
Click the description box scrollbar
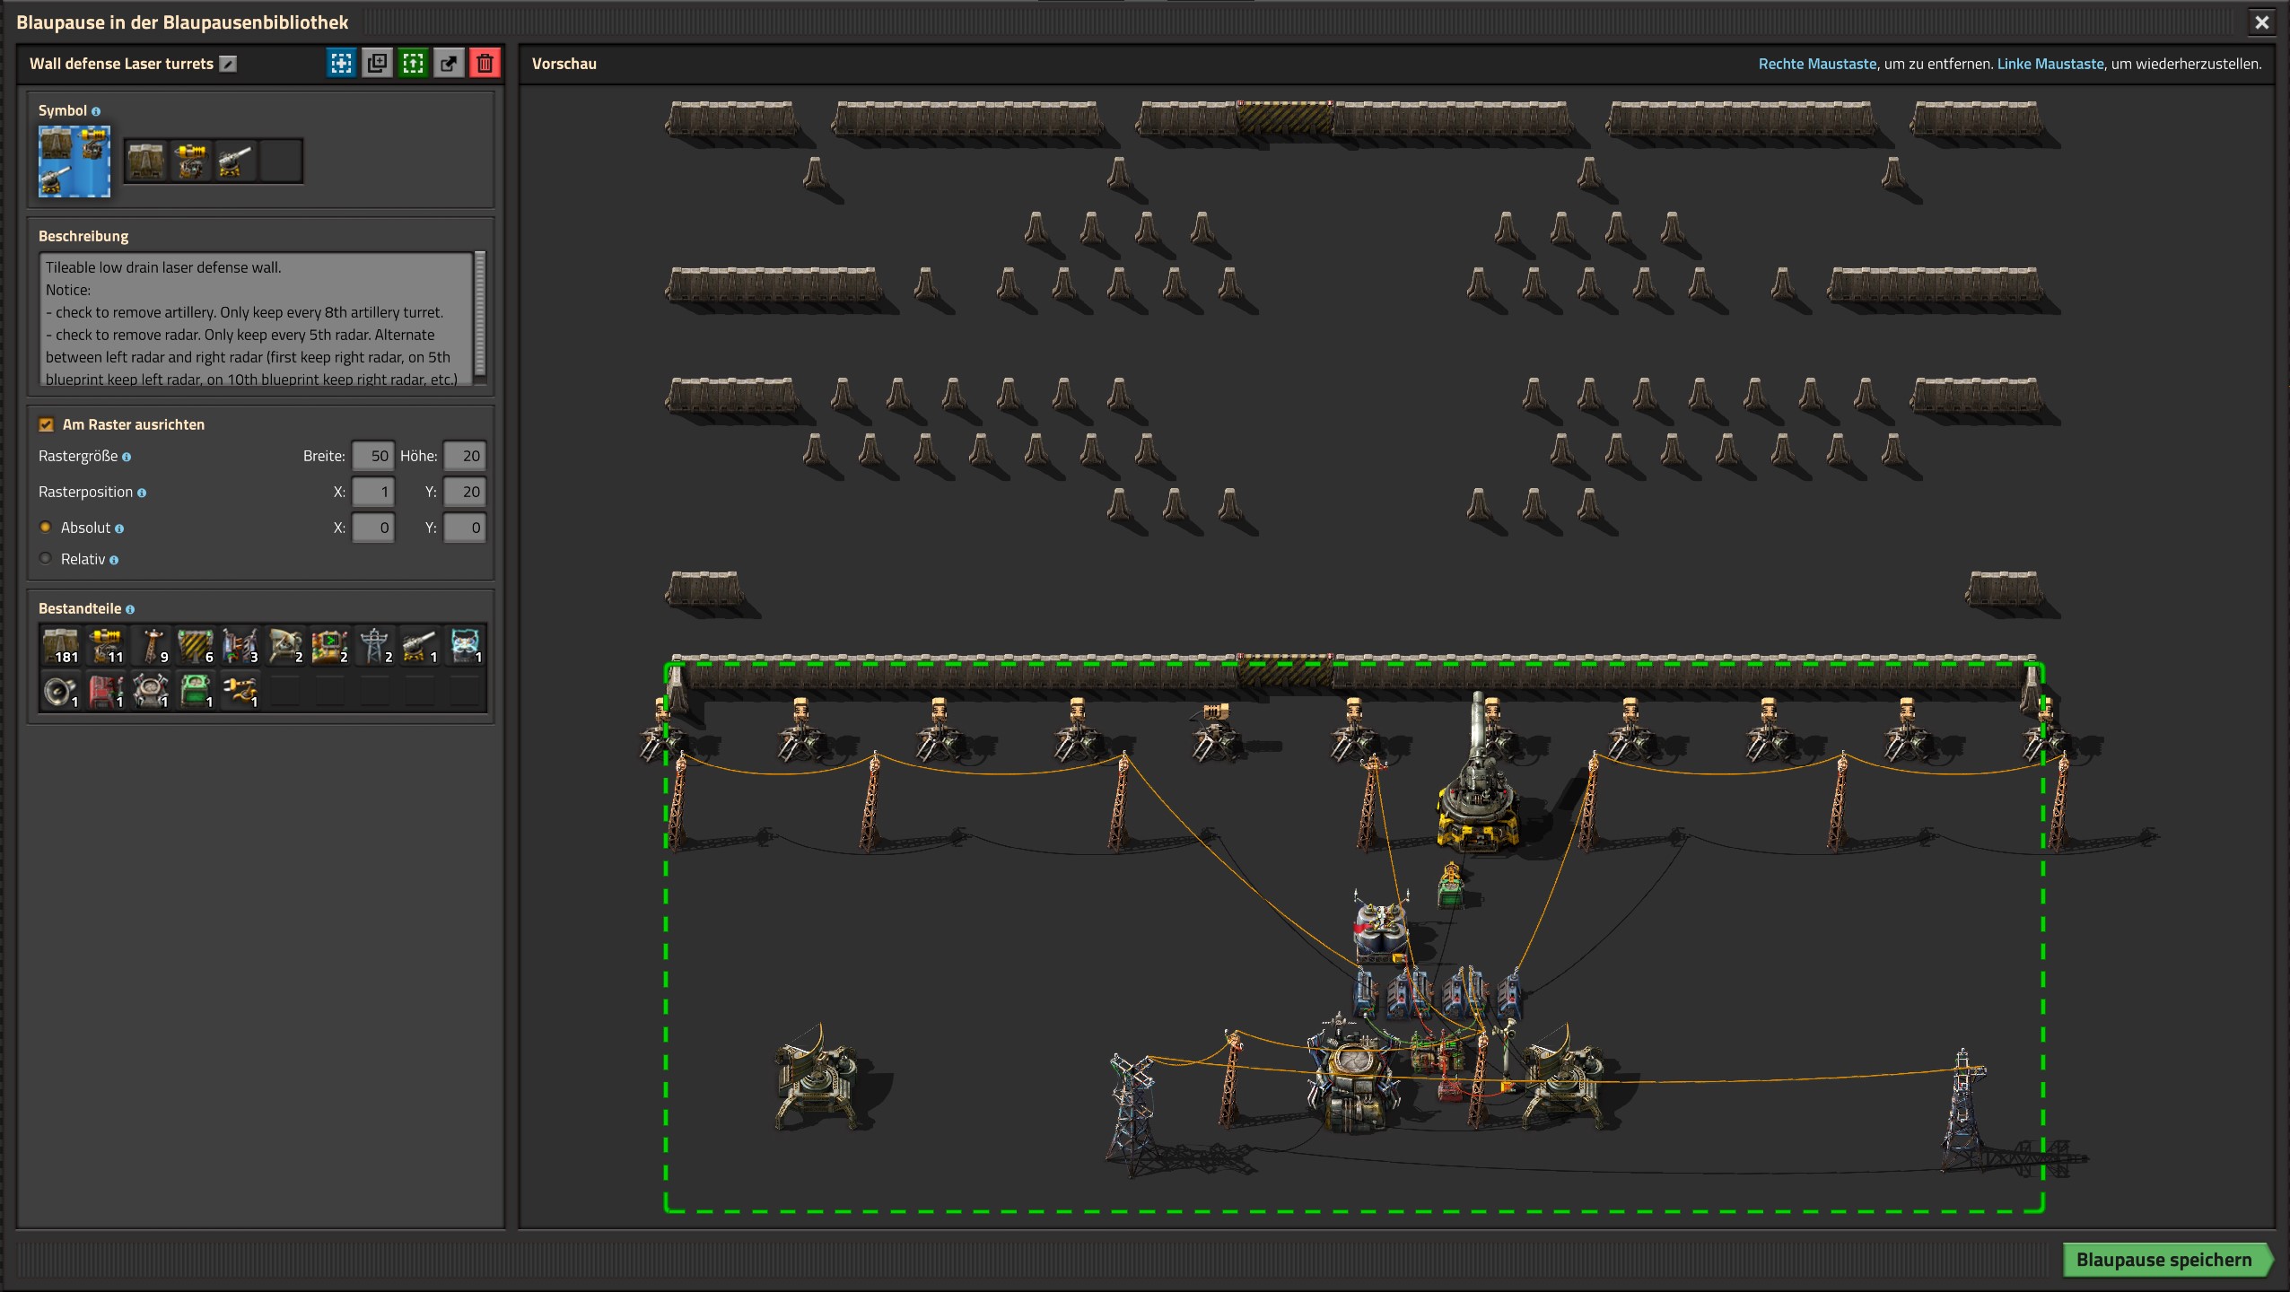pos(480,312)
